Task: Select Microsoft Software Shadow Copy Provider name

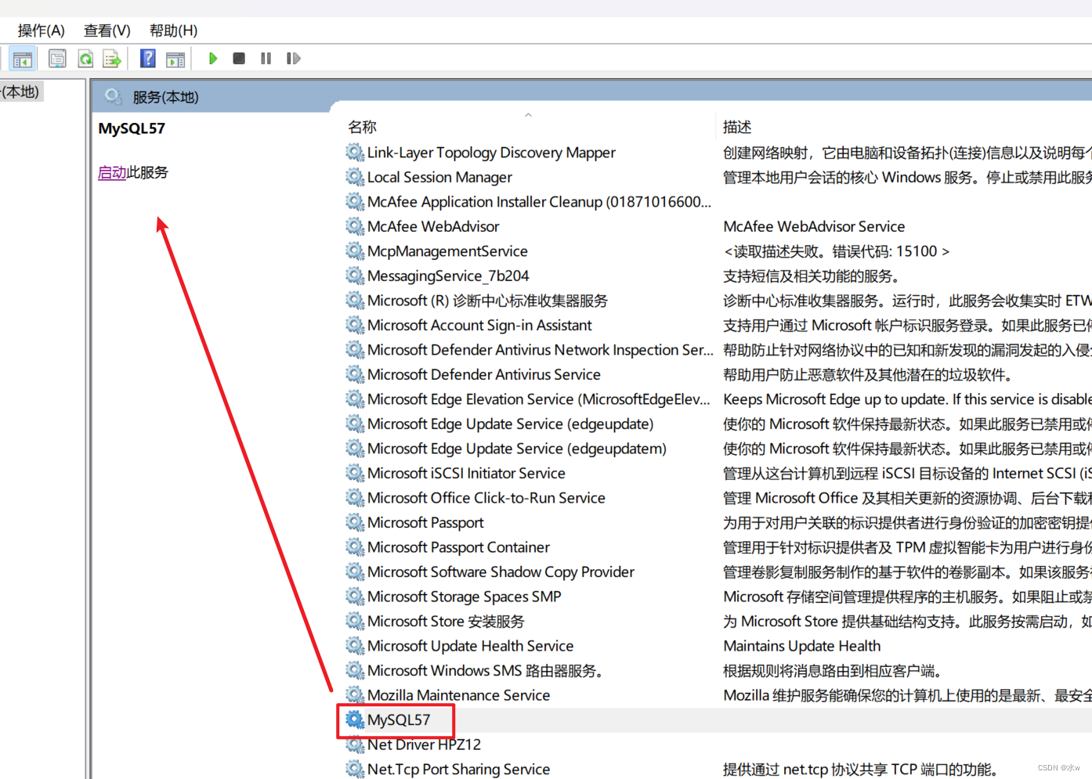Action: click(x=501, y=572)
